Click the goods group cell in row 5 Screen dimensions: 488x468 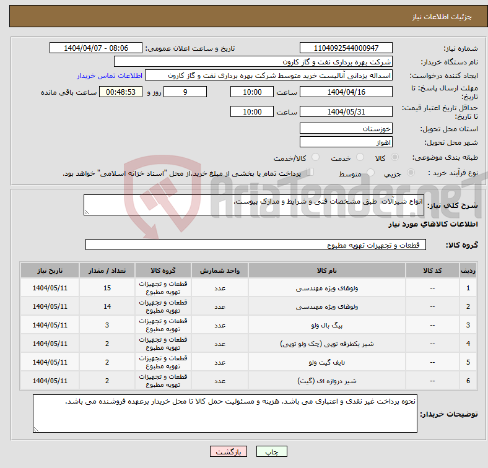click(163, 362)
